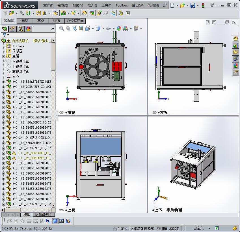The height and width of the screenshot is (232, 240).
Task: Click Bill of Materials icon
Action: point(92,13)
